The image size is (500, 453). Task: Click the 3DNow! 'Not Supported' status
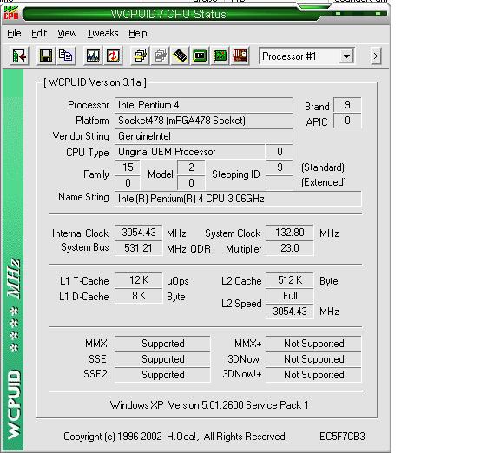point(313,359)
